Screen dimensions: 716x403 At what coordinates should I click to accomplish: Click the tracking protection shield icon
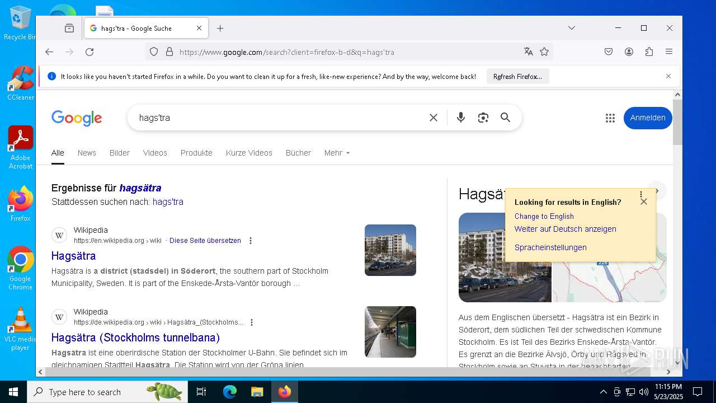tap(154, 52)
